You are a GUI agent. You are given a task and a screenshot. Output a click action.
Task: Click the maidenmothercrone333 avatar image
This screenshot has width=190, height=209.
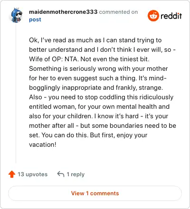(16, 15)
